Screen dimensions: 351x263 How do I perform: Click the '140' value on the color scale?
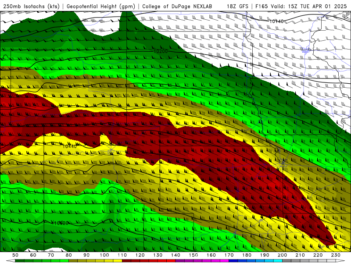(x=175, y=255)
